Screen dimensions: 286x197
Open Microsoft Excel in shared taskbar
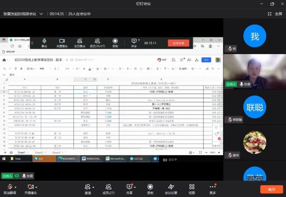pyautogui.click(x=116, y=159)
